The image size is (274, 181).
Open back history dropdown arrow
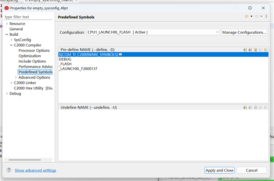(x=251, y=16)
